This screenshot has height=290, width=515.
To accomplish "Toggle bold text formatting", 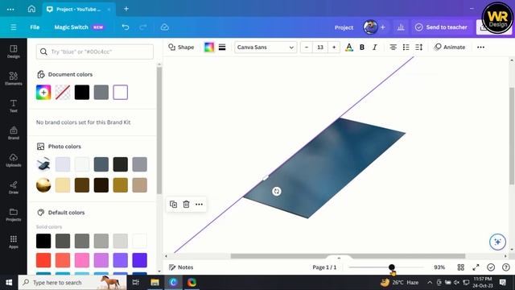I will pos(362,48).
